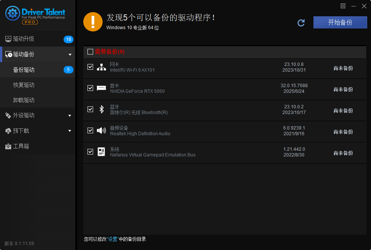
Task: Click the speaker icon for 音频设备
Action: (101, 131)
